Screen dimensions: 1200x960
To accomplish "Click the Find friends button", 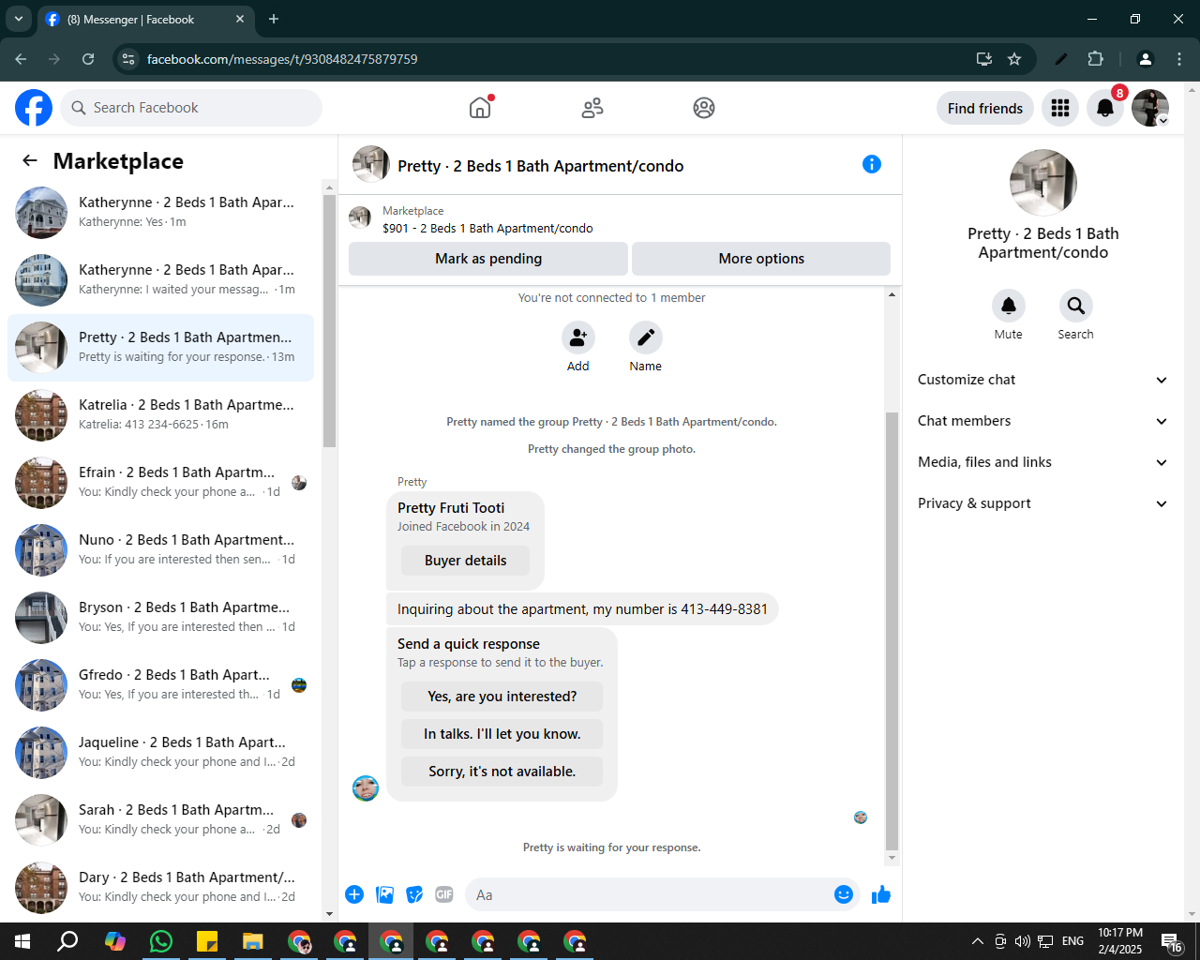I will [x=985, y=108].
